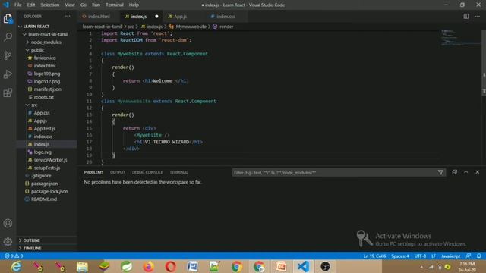This screenshot has height=273, width=486.
Task: Open the Run and Debug view
Action: 8,74
